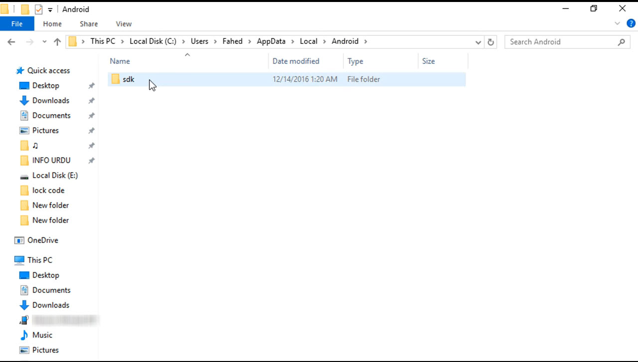The width and height of the screenshot is (638, 362).
Task: Expand the ribbon with the chevron
Action: [x=618, y=23]
